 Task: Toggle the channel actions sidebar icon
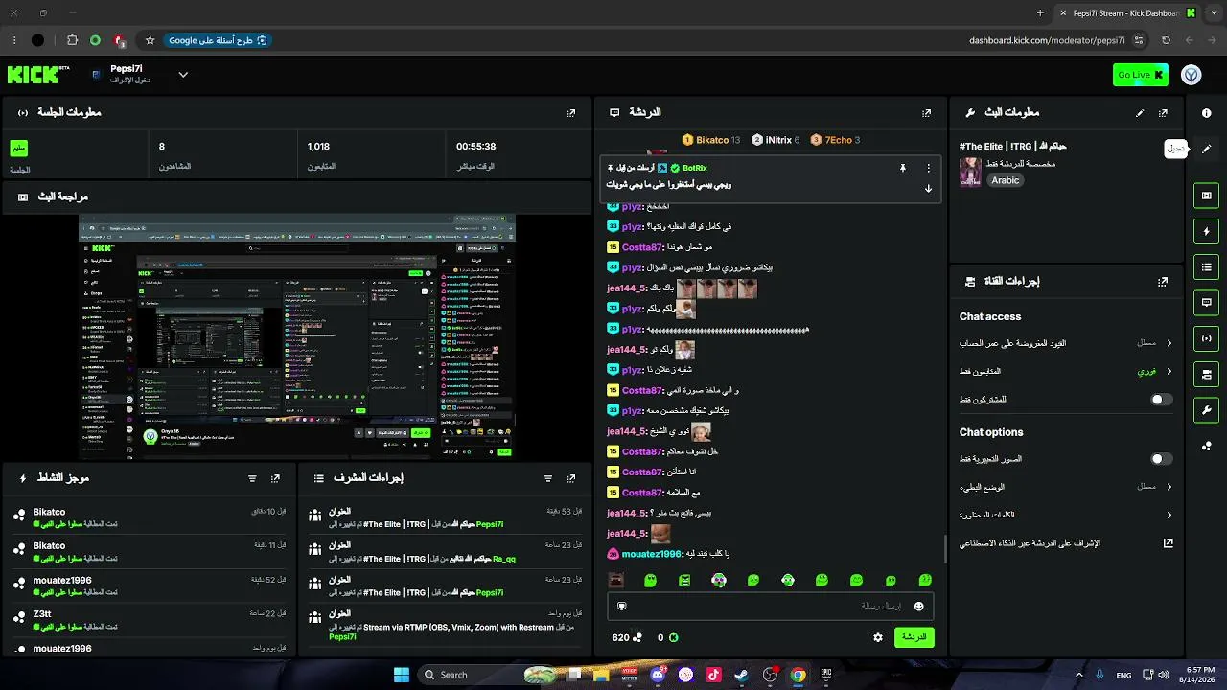1206,374
